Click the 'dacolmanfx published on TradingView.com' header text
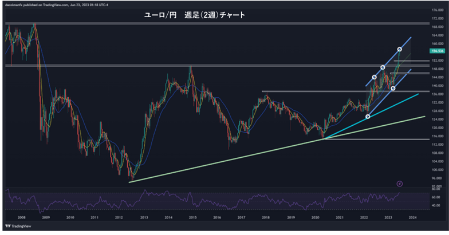Screen dimensions: 449x235 click(x=57, y=5)
